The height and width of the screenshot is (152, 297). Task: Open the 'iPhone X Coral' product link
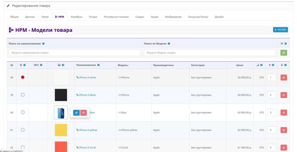(x=86, y=147)
